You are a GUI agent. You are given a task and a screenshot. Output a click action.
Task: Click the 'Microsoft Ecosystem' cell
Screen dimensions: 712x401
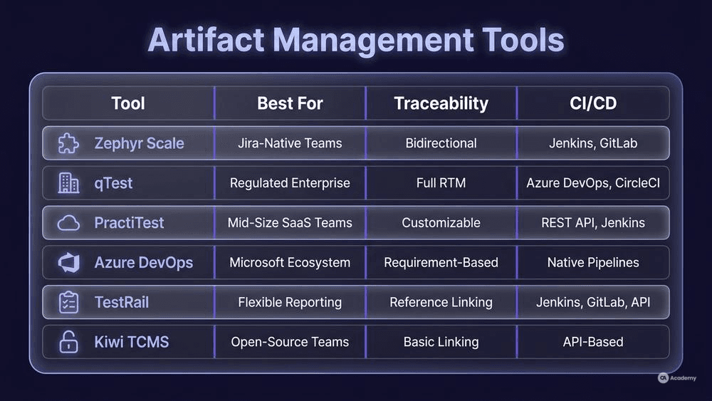pyautogui.click(x=290, y=263)
